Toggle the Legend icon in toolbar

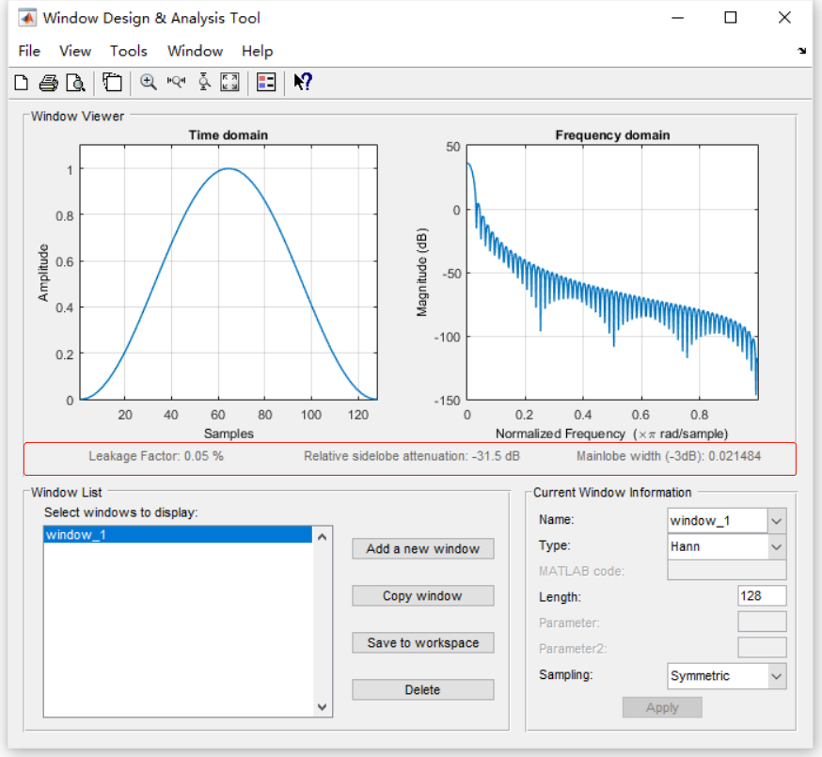(266, 83)
